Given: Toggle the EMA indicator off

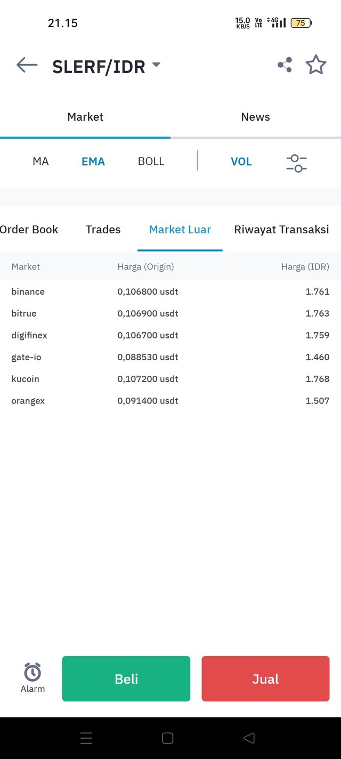Looking at the screenshot, I should pos(93,161).
